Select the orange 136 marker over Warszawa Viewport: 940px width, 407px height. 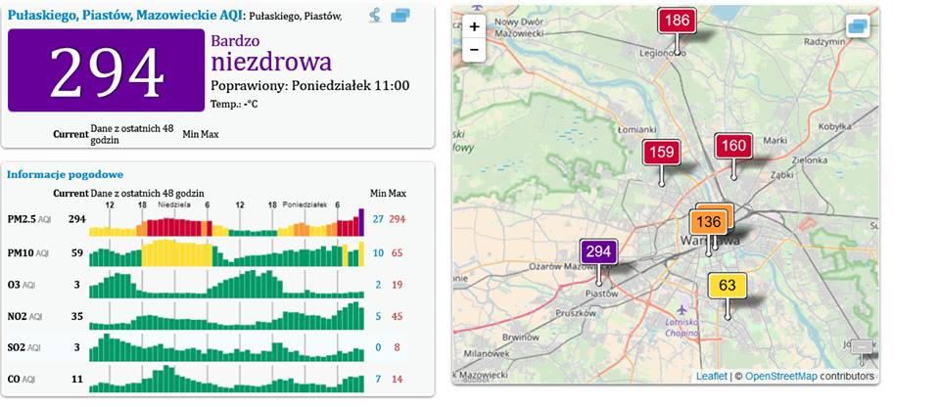tap(709, 222)
